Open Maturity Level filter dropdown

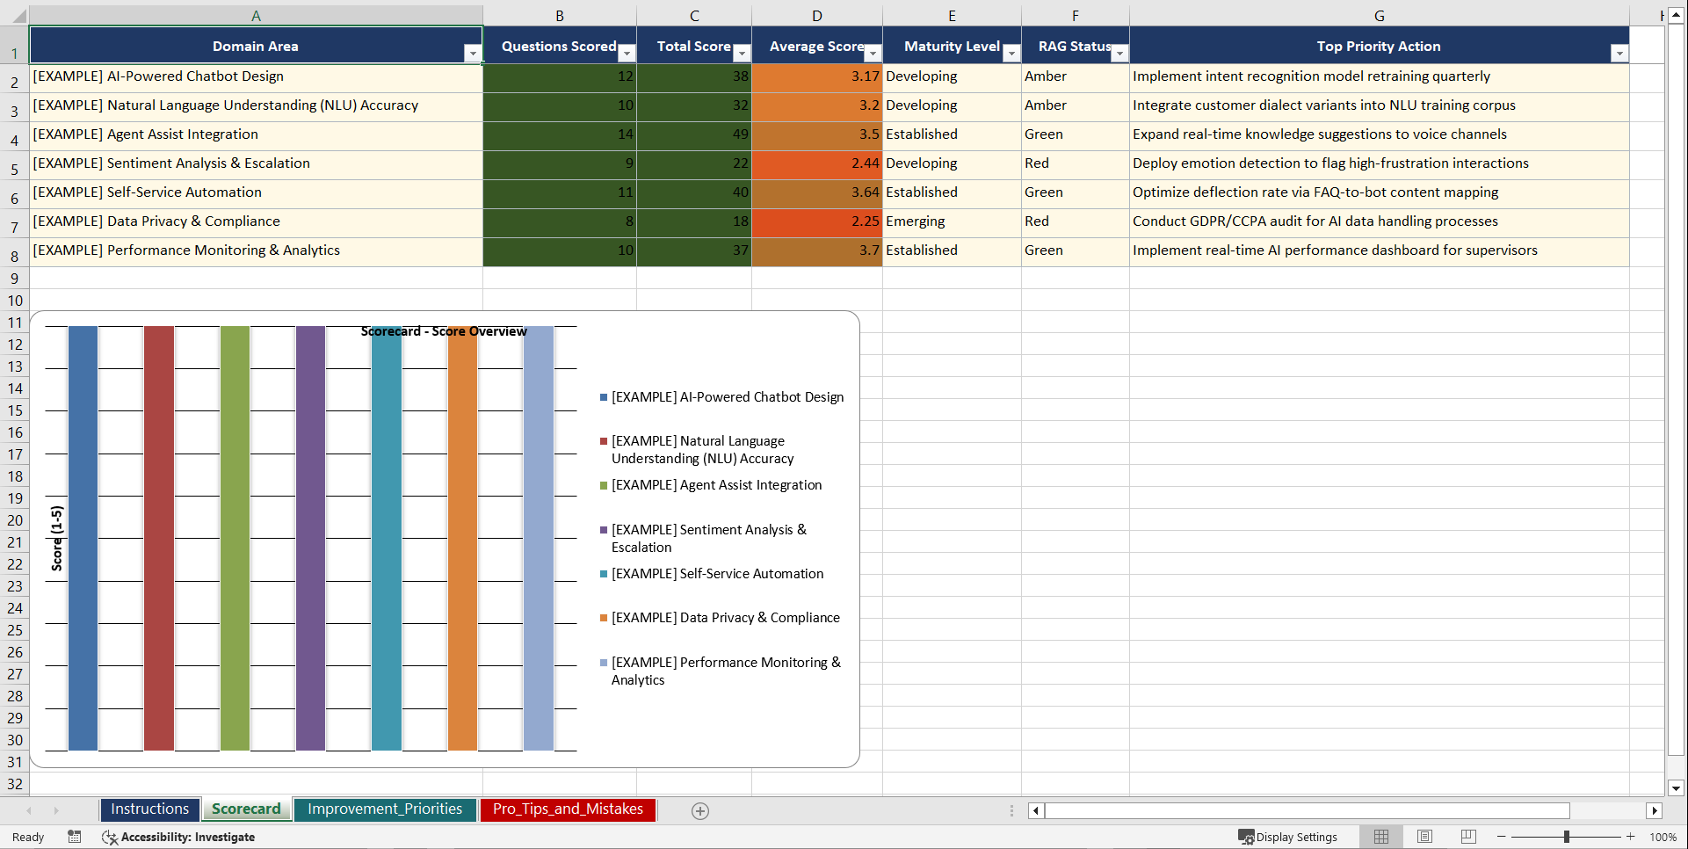pyautogui.click(x=1012, y=53)
